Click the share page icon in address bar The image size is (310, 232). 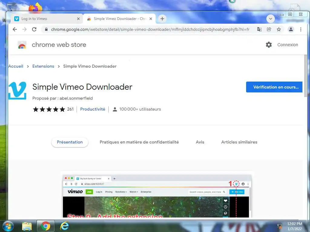pyautogui.click(x=269, y=29)
